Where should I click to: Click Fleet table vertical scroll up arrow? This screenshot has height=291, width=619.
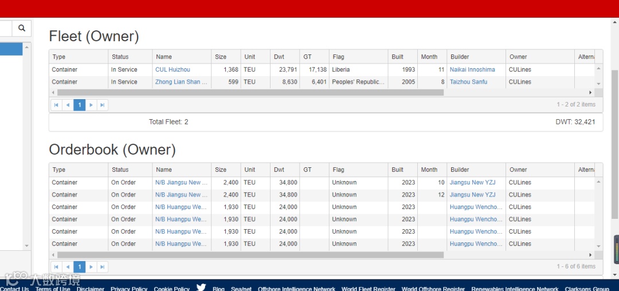tap(598, 69)
